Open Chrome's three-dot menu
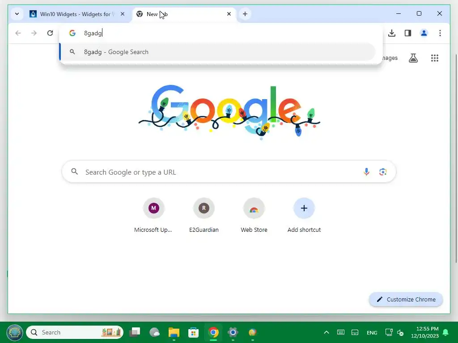The height and width of the screenshot is (343, 458). [440, 33]
